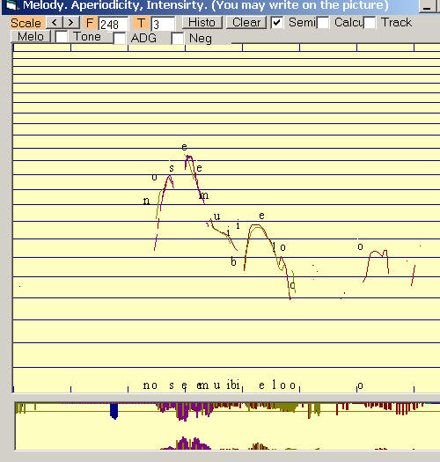Uncheck the Semi checkbox

(x=277, y=22)
